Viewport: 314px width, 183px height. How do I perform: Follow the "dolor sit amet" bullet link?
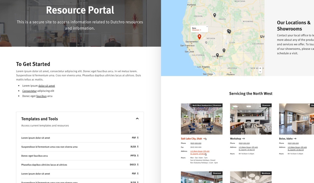coord(47,86)
